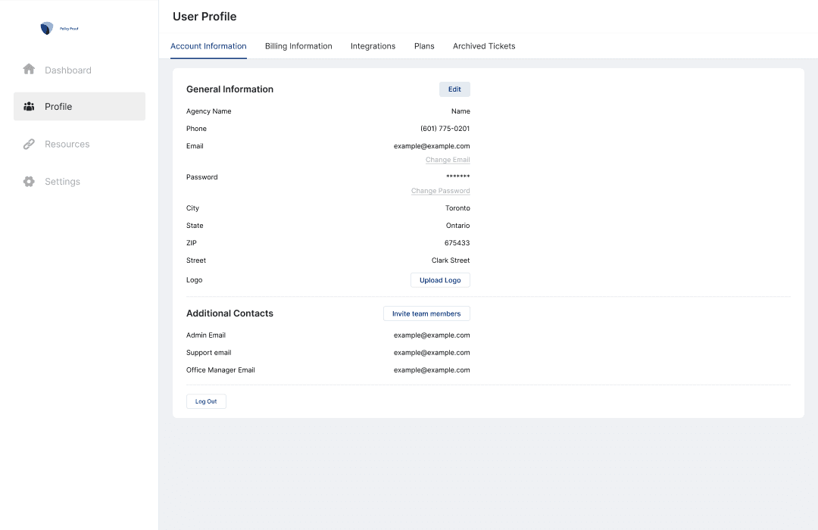Switch to the Billing Information tab
Image resolution: width=818 pixels, height=530 pixels.
(298, 46)
